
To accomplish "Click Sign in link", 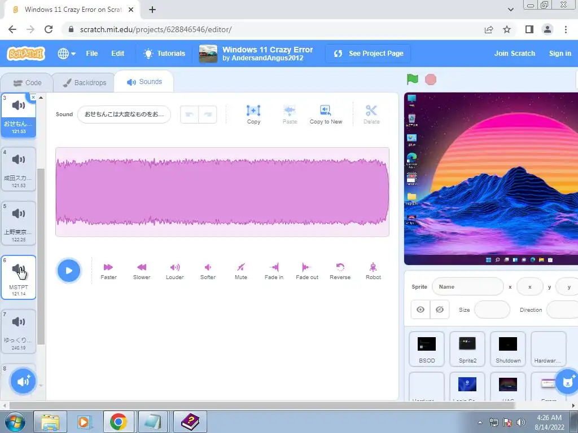I will point(559,54).
